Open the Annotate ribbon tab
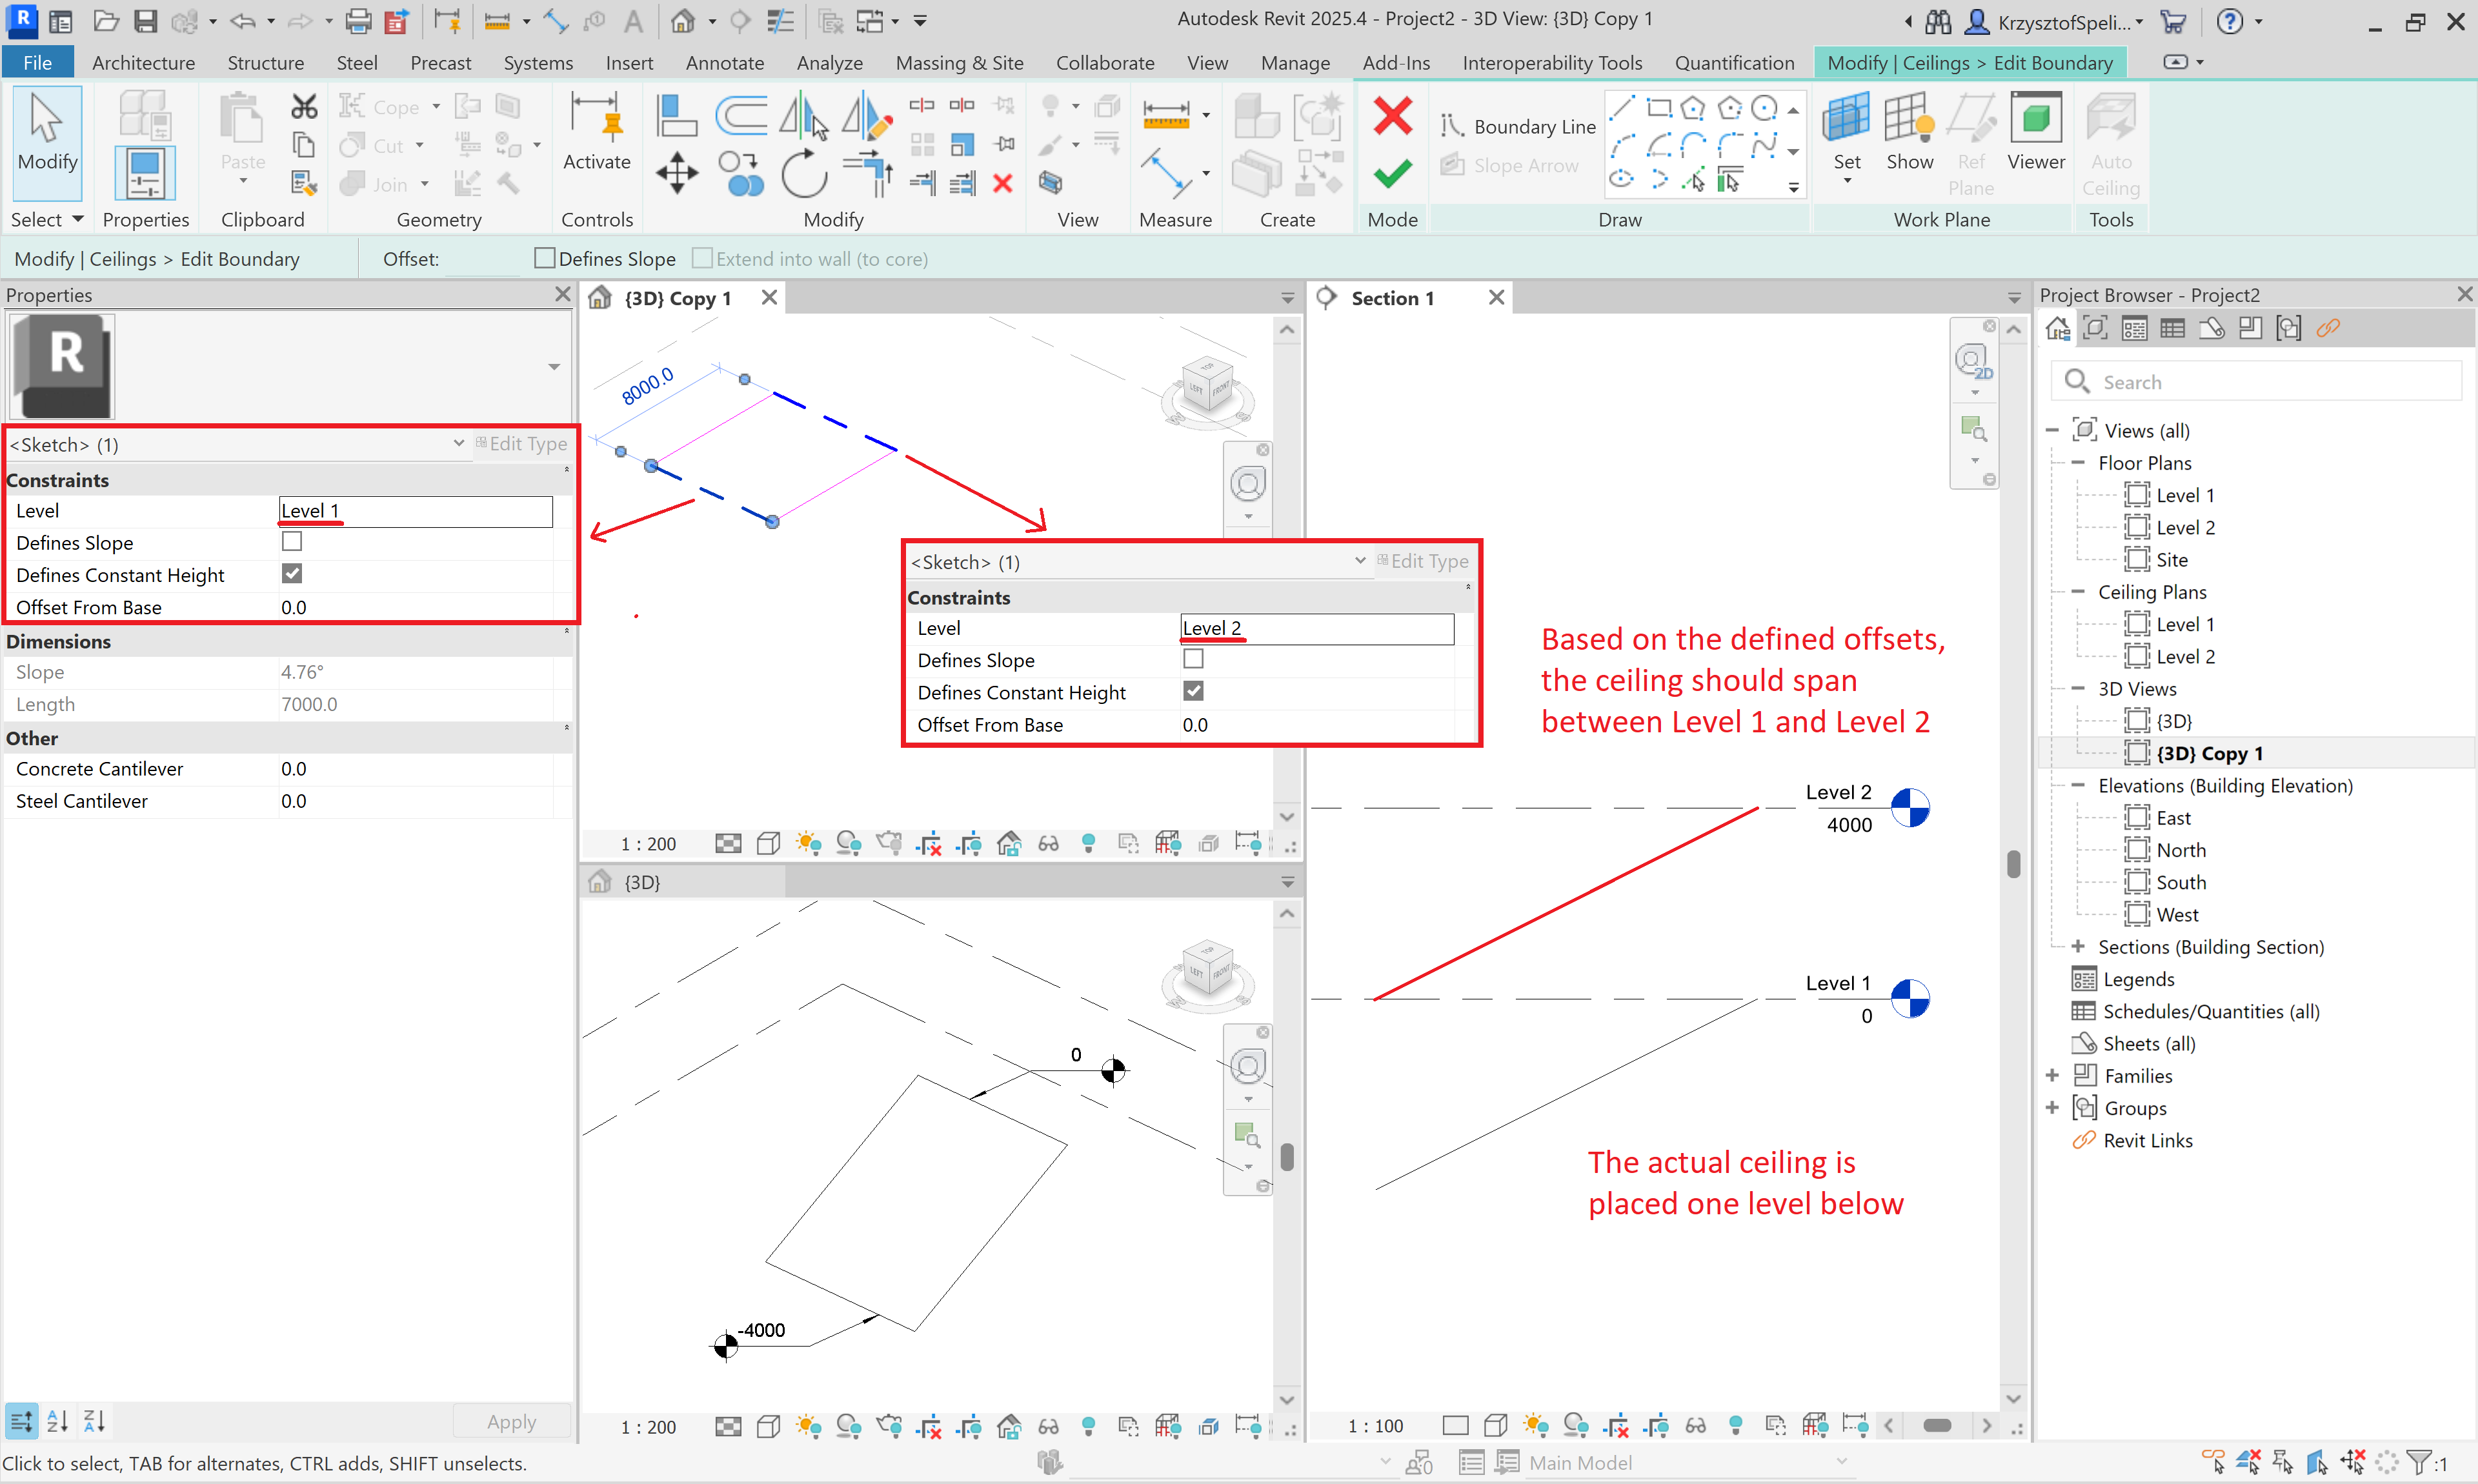 click(x=724, y=63)
